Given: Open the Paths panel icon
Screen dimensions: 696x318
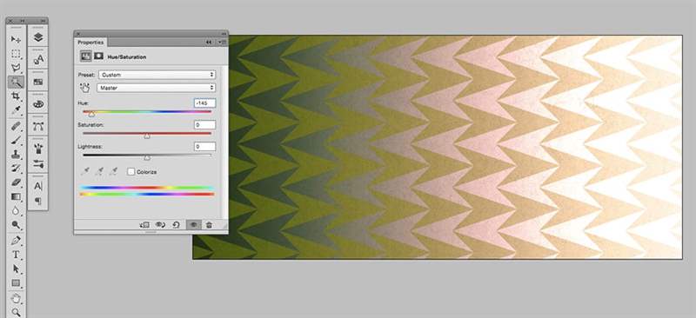Looking at the screenshot, I should (38, 126).
